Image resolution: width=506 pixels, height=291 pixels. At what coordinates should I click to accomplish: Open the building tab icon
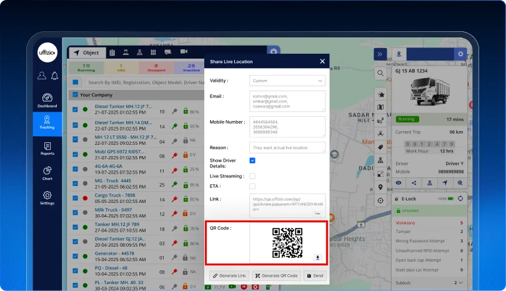[112, 52]
